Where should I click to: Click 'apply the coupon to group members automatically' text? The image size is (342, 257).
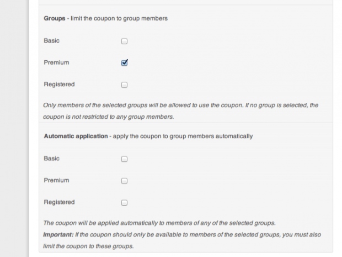click(183, 137)
